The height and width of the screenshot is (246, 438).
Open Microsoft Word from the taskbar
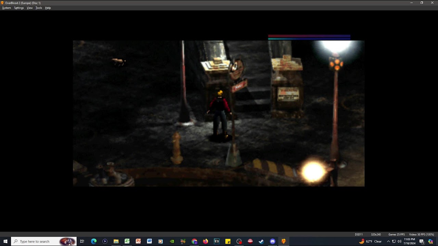pyautogui.click(x=150, y=241)
